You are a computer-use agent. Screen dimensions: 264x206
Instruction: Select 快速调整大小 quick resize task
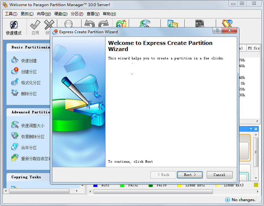pos(33,126)
